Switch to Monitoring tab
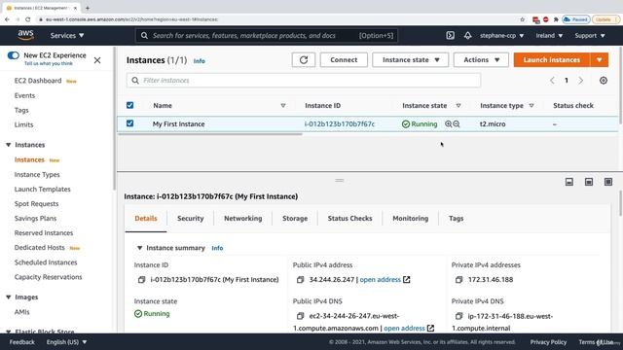This screenshot has width=623, height=350. click(411, 218)
